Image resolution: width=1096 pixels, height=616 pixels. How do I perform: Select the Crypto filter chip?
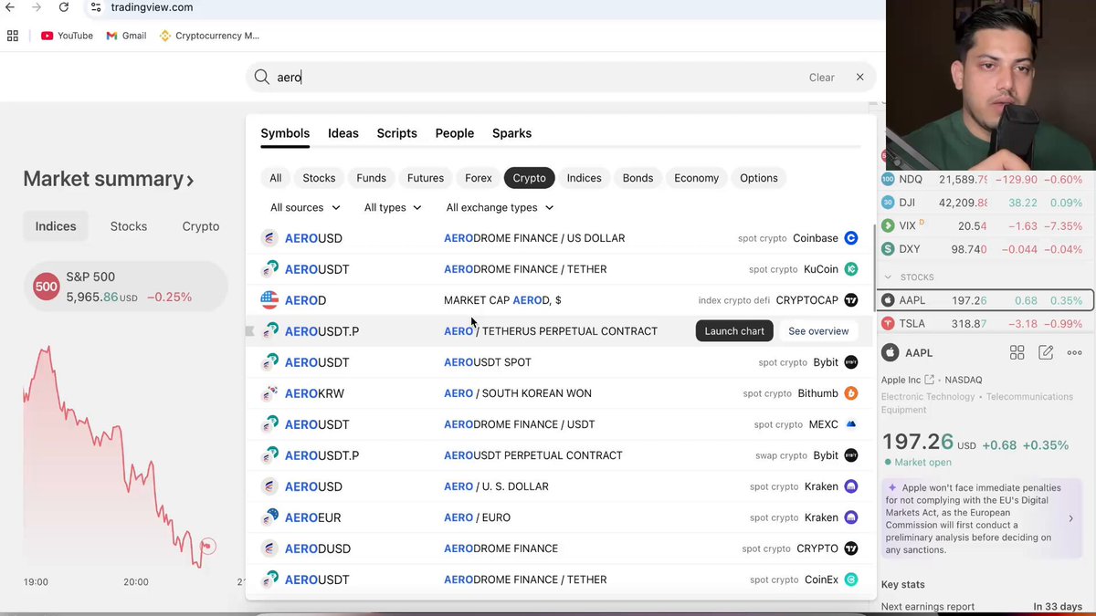click(529, 178)
